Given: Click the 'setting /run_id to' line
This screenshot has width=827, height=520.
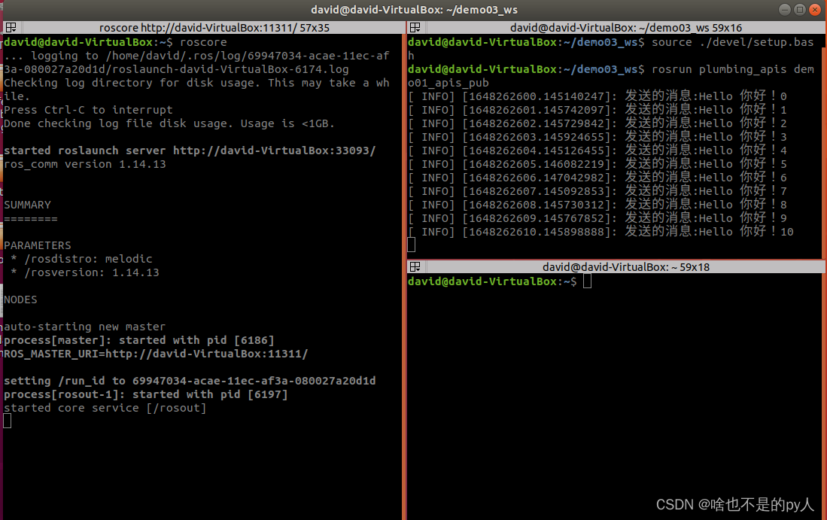Looking at the screenshot, I should [x=190, y=382].
